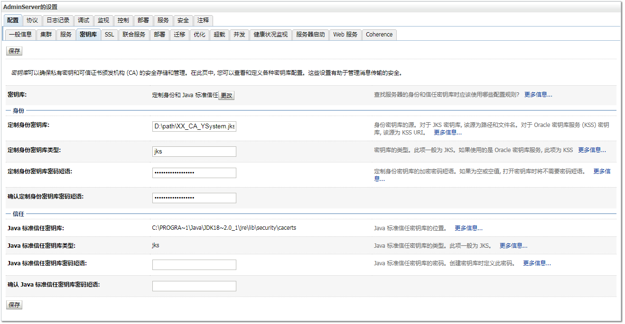Image resolution: width=625 pixels, height=324 pixels.
Task: Open 更多信息 link for Java 标准信任密钥库
Action: tap(468, 228)
